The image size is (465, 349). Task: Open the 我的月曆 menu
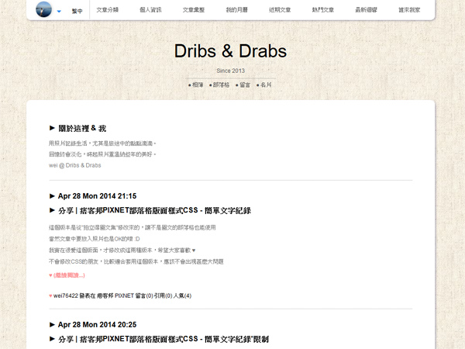pyautogui.click(x=236, y=10)
